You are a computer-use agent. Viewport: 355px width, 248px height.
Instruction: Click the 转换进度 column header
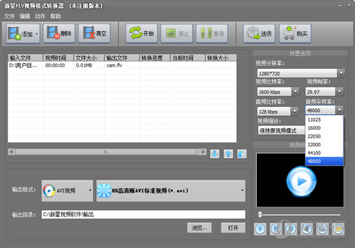pyautogui.click(x=155, y=58)
